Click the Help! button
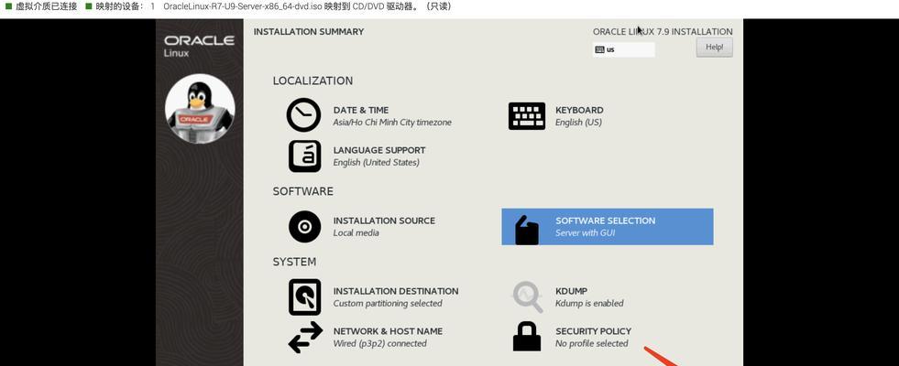 click(715, 48)
